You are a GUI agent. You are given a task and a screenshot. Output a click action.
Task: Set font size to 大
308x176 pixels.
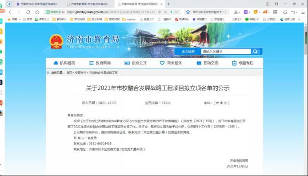(217, 103)
